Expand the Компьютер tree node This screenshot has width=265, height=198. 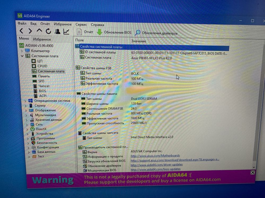tap(22, 51)
